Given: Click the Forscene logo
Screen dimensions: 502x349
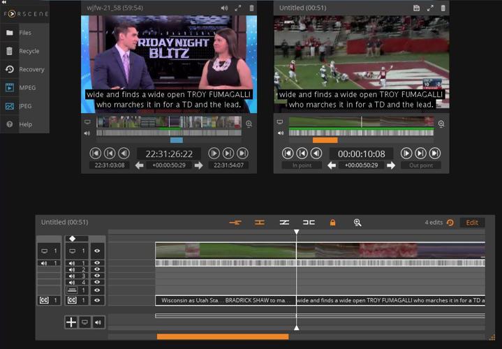Looking at the screenshot, I should (x=26, y=14).
